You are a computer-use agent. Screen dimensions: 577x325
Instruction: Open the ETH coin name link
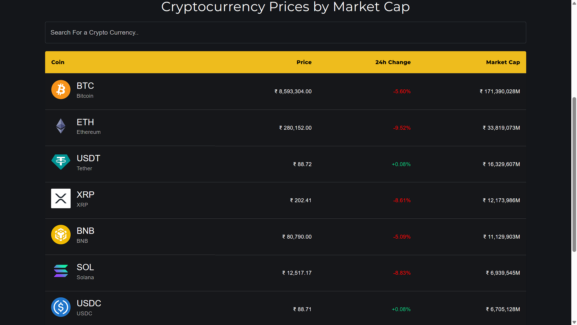point(85,122)
